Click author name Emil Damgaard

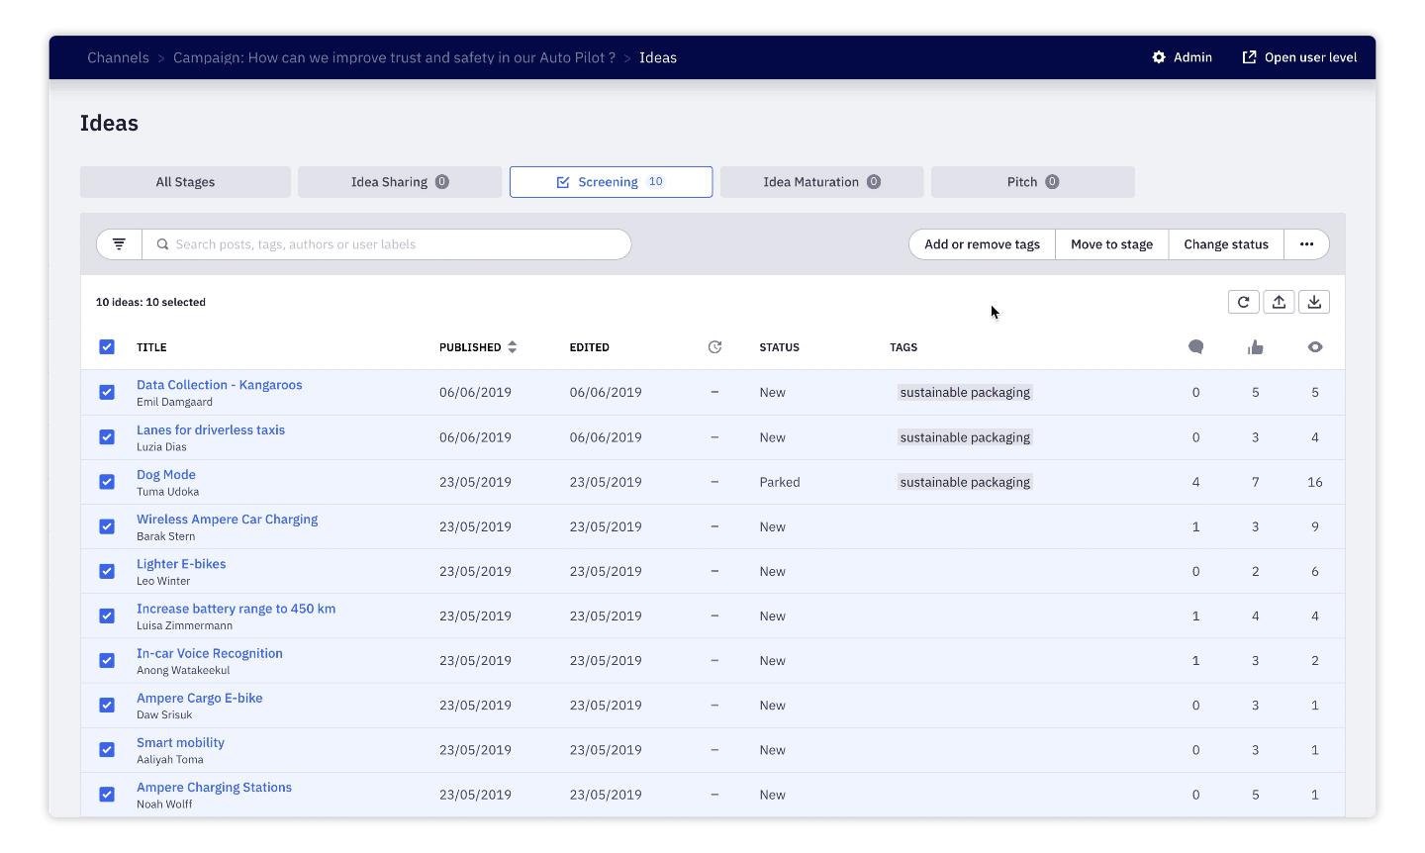(174, 402)
